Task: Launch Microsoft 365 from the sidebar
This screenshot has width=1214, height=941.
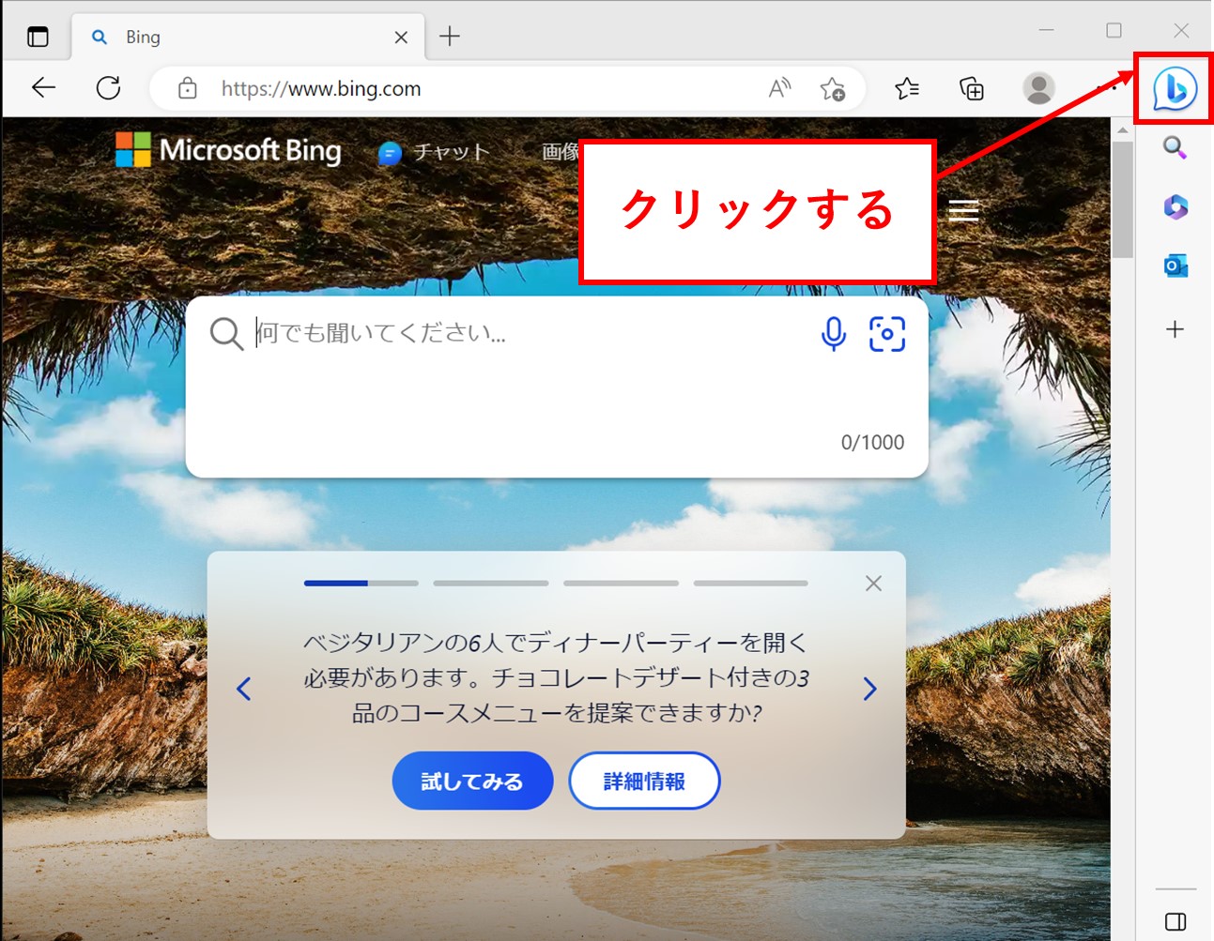Action: (1176, 207)
